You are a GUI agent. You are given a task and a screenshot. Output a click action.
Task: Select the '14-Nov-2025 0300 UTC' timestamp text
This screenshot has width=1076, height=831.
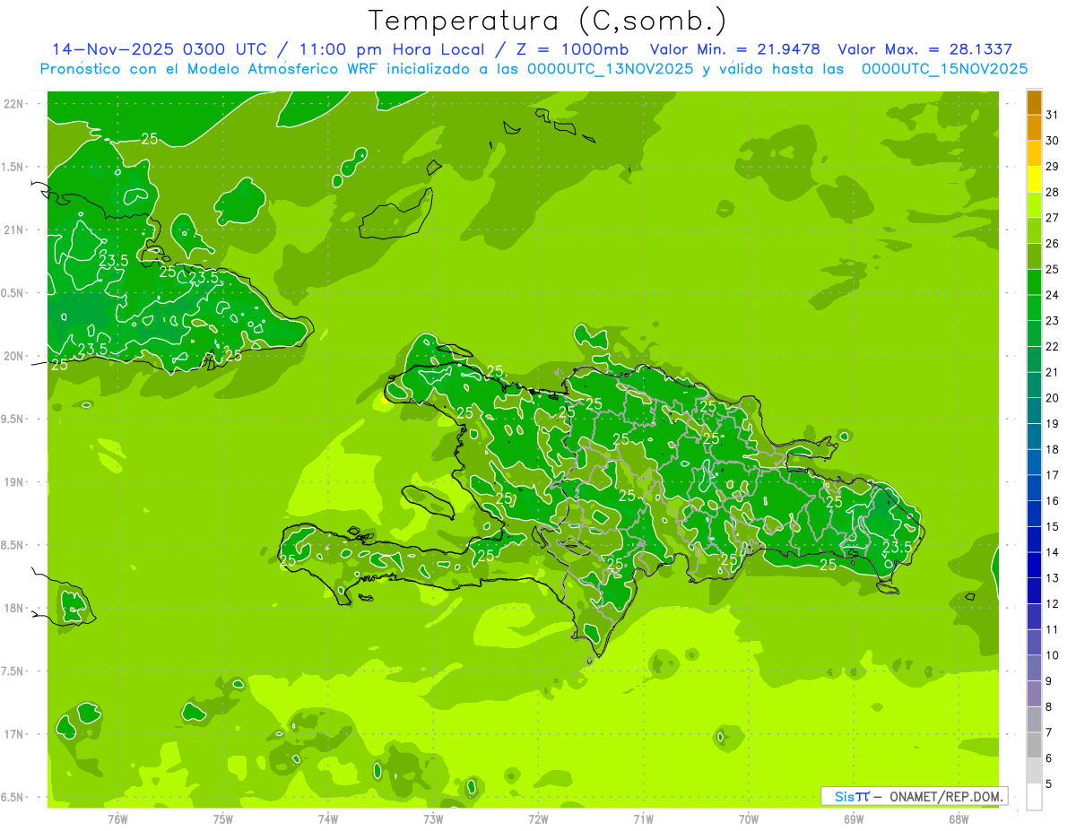click(x=161, y=49)
